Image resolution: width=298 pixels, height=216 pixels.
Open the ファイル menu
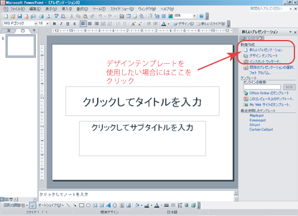point(17,9)
